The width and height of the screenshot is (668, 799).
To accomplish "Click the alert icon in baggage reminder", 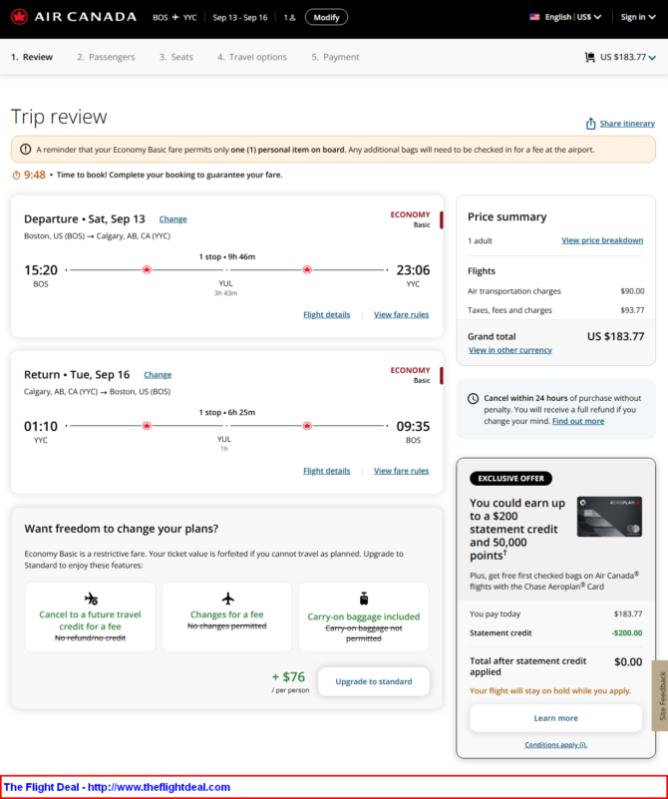I will pos(25,150).
